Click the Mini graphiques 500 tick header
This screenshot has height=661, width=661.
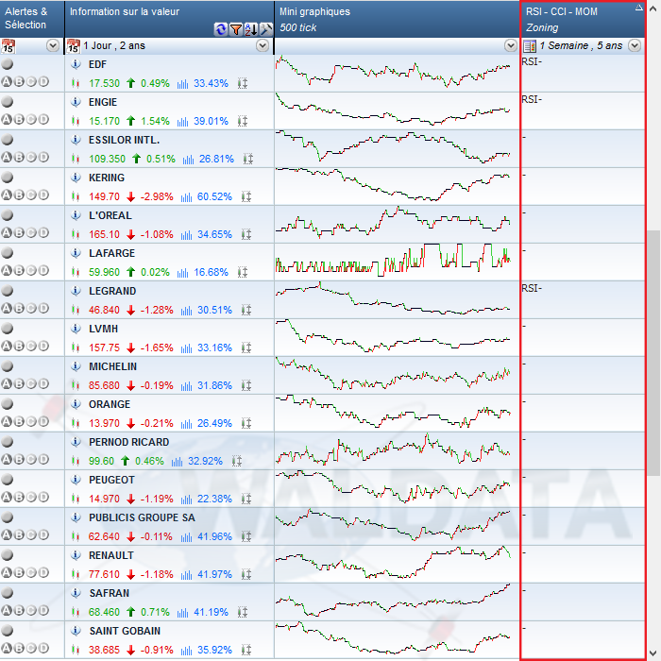397,19
